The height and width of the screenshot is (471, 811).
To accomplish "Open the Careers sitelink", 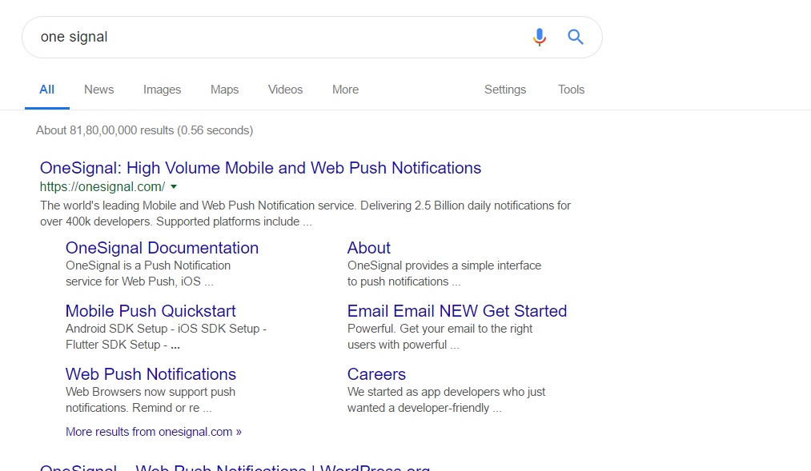I will pos(376,374).
